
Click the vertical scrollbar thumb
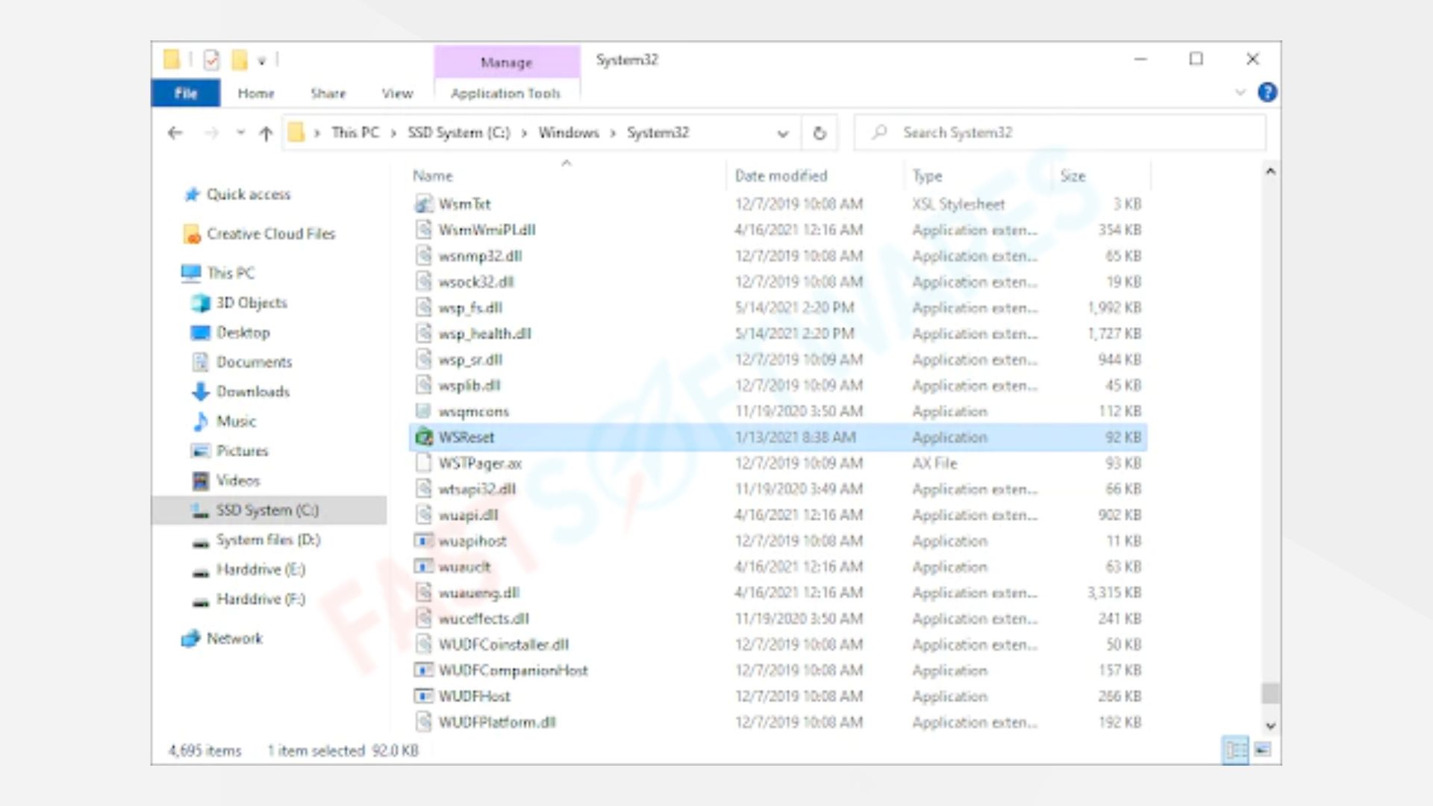[x=1270, y=693]
